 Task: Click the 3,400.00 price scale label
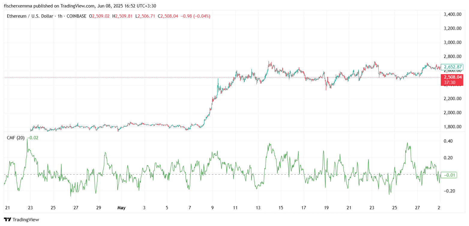pos(452,14)
